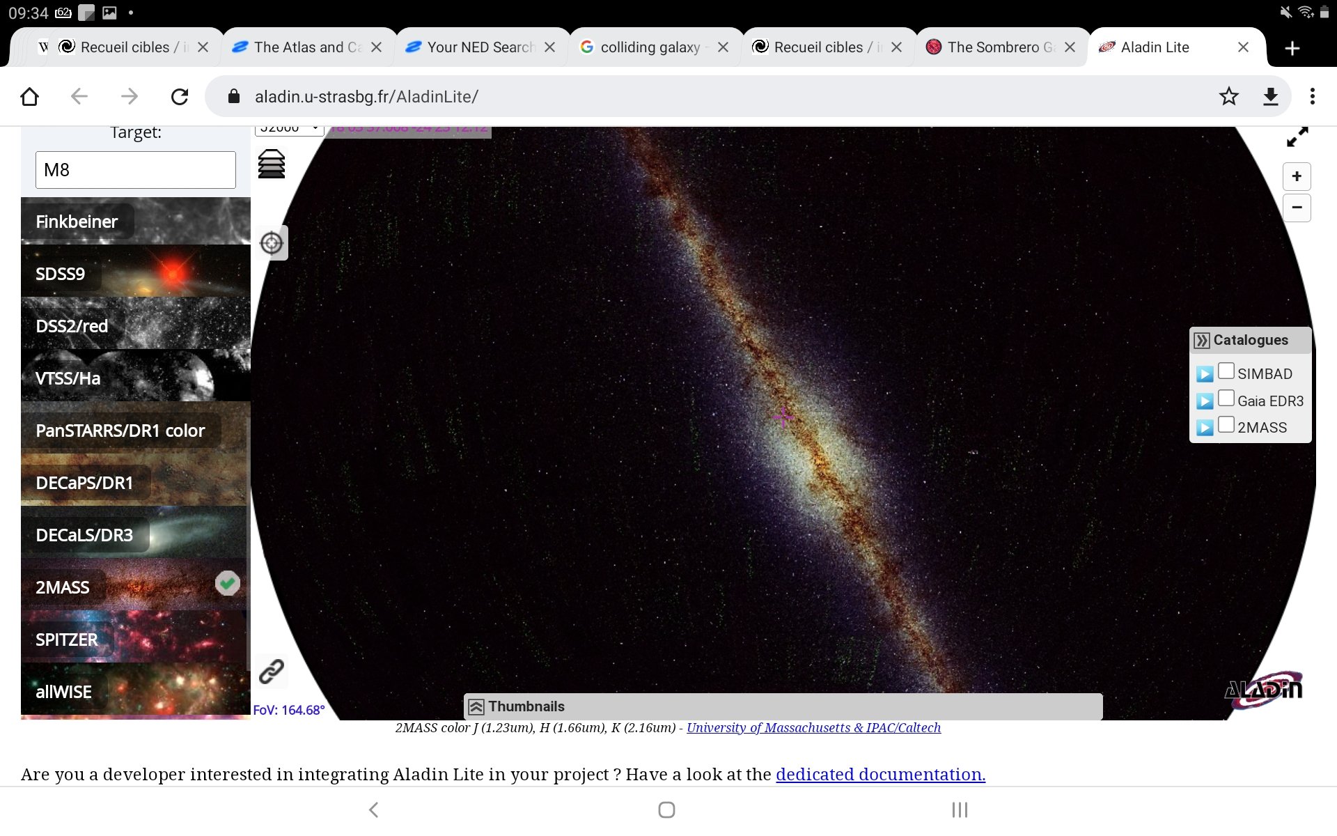Enable the 2MASS catalogue checkbox

point(1226,424)
